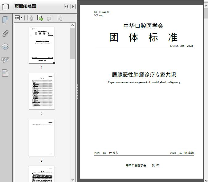Click the '团 体 标 准' title text
Image resolution: width=208 pixels, height=182 pixels.
pyautogui.click(x=143, y=37)
